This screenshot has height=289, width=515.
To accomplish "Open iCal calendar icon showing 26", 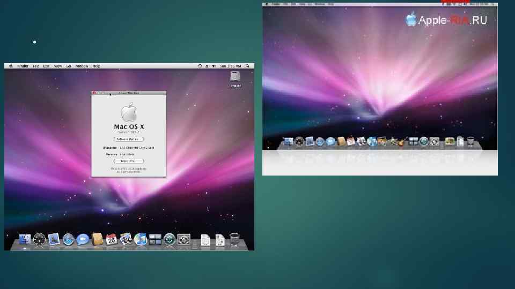I will 112,239.
